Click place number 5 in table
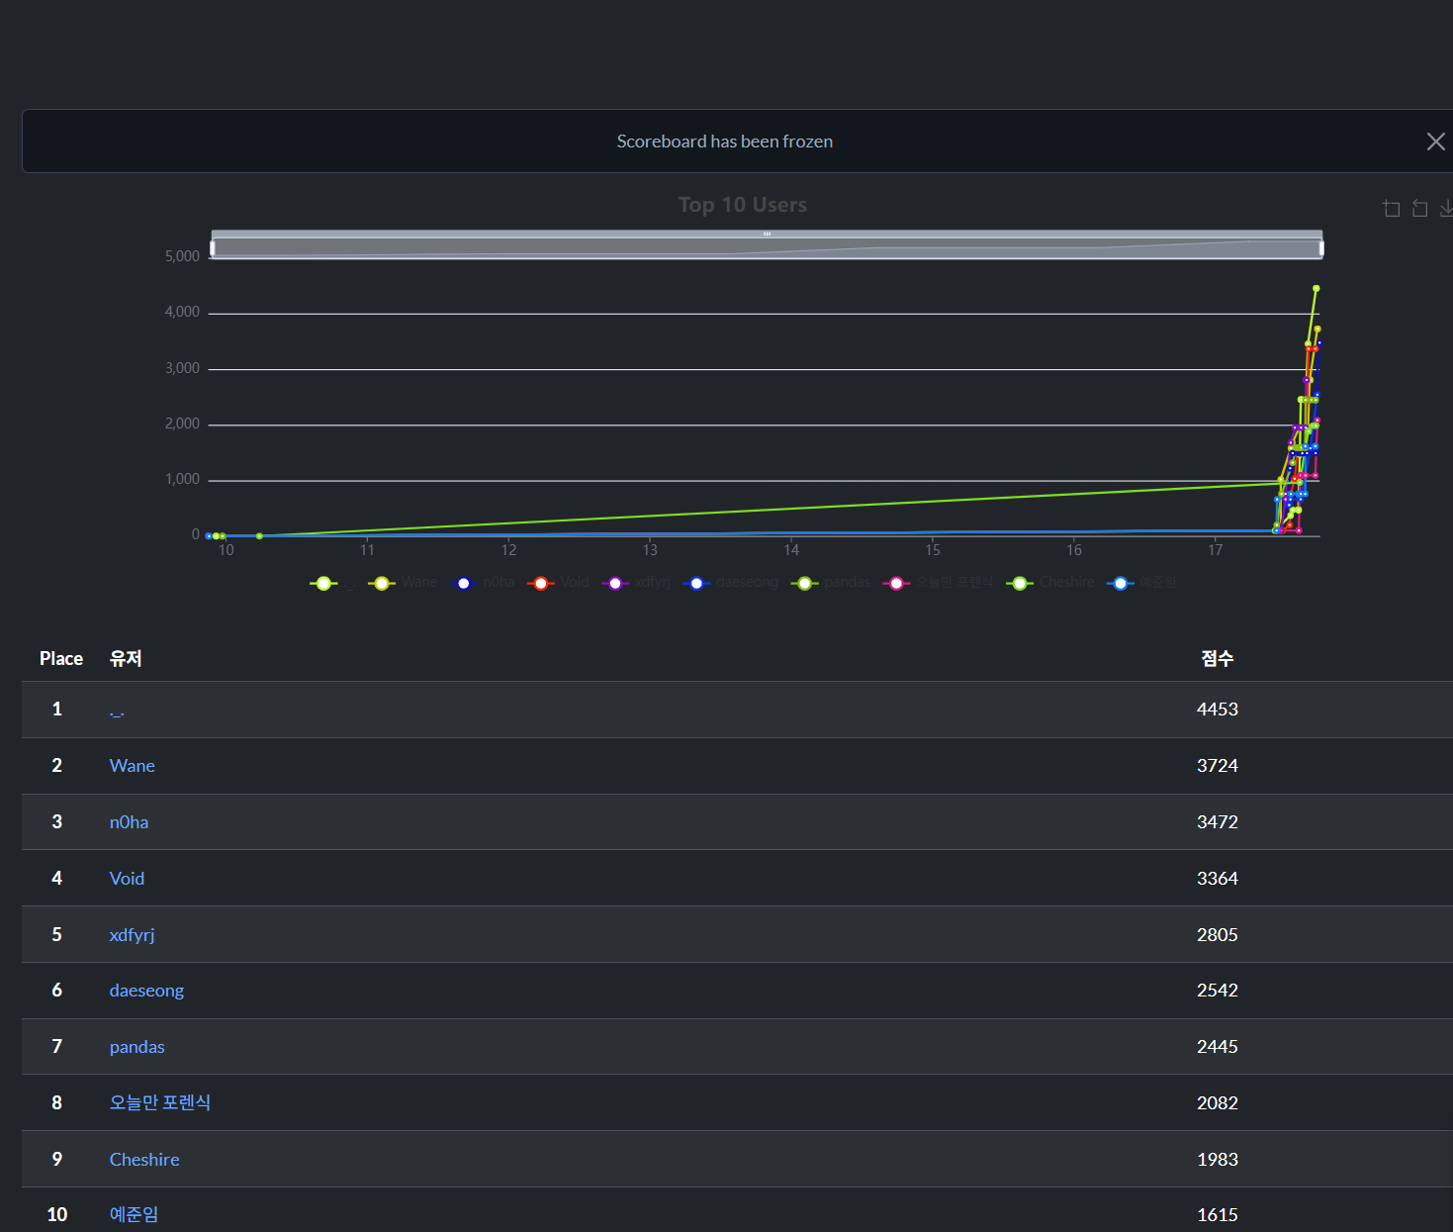The image size is (1453, 1232). pos(57,935)
